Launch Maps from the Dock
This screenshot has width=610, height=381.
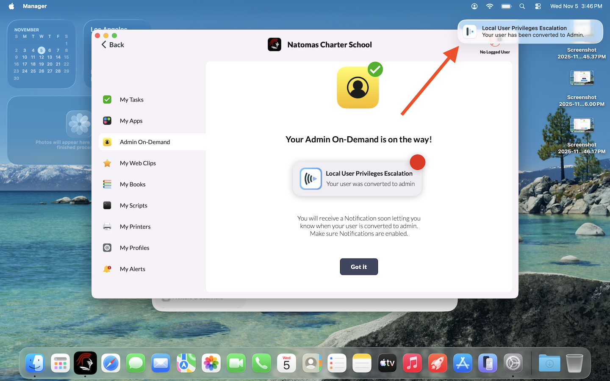point(186,363)
